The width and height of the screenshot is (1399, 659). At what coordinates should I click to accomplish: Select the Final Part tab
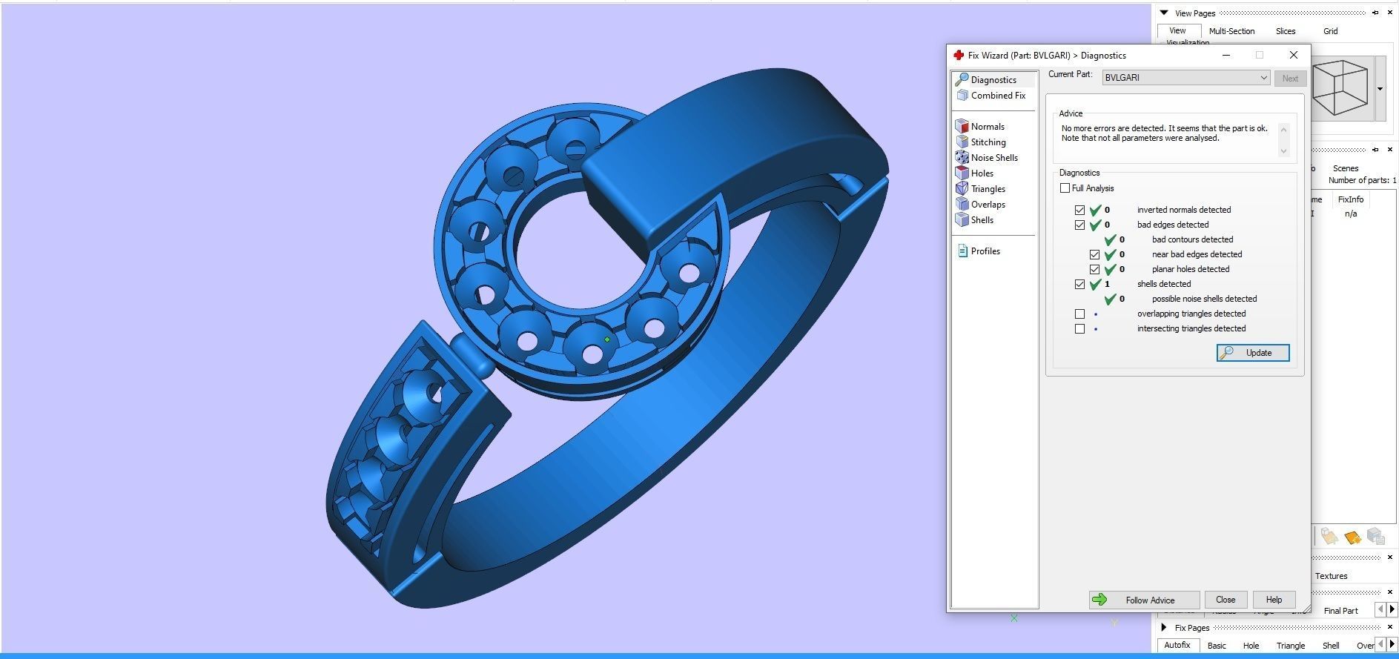coord(1341,611)
